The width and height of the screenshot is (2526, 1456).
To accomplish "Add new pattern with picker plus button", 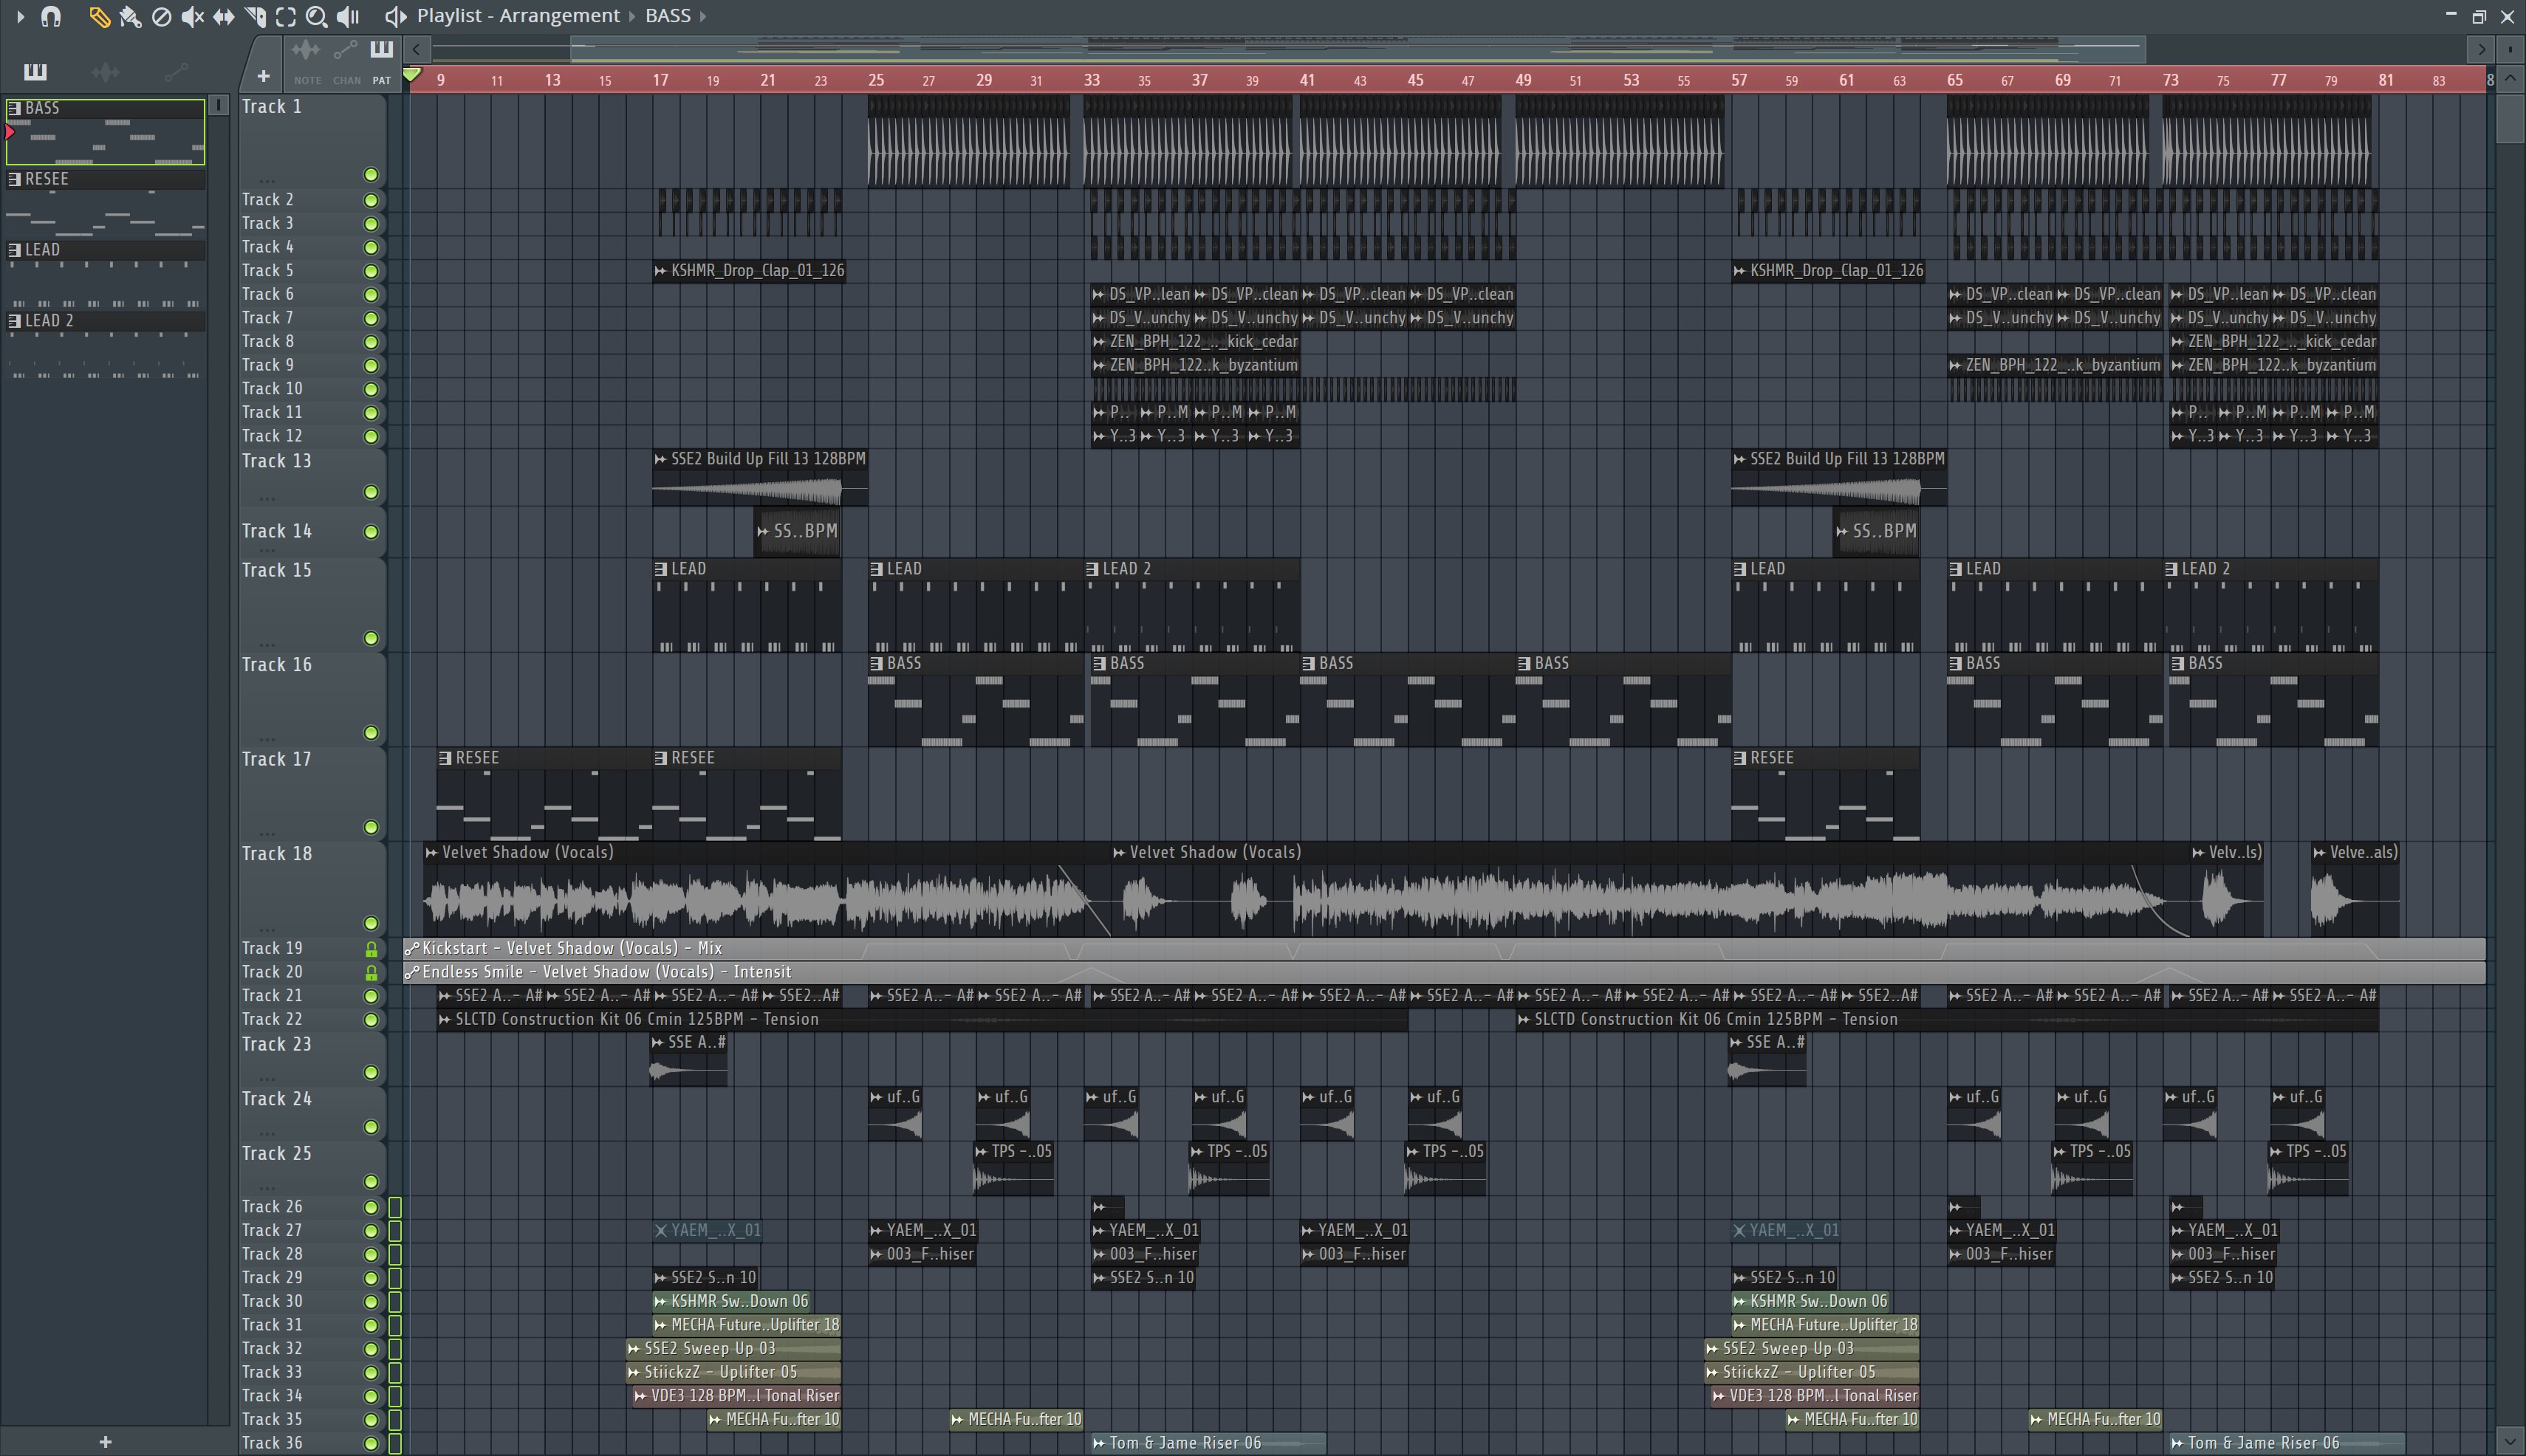I will tap(105, 1441).
